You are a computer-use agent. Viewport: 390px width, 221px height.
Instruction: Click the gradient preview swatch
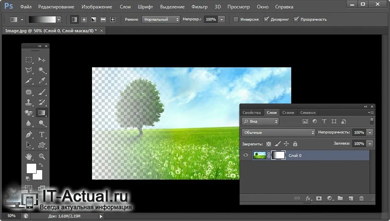[42, 20]
